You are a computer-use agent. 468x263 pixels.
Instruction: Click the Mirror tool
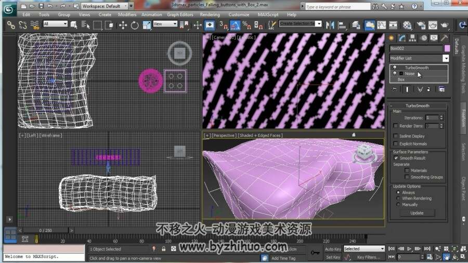coord(330,25)
